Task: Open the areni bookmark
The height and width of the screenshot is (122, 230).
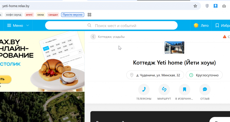Action: click(x=29, y=15)
